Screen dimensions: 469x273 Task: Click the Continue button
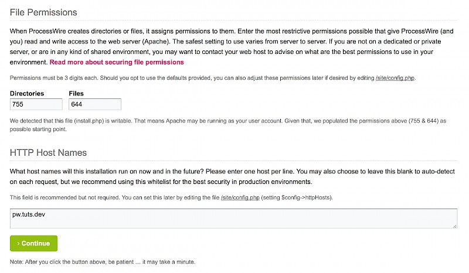[34, 243]
